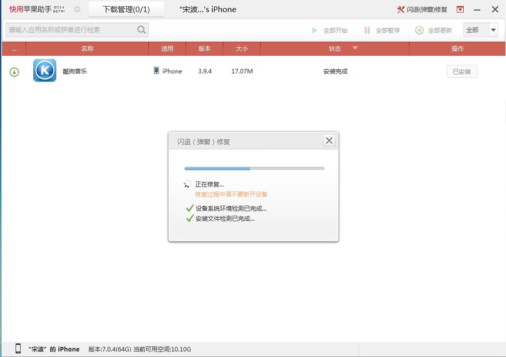Click 全部更新 button

pos(434,30)
